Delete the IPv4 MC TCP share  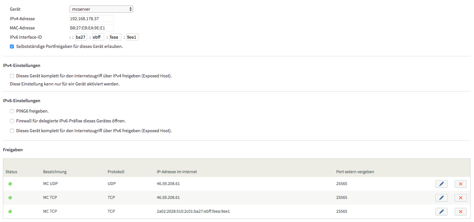[460, 198]
